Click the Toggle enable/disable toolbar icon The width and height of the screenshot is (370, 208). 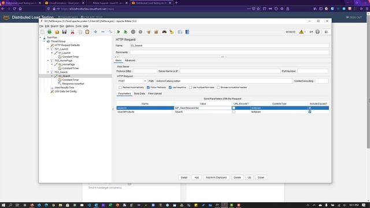click(110, 32)
